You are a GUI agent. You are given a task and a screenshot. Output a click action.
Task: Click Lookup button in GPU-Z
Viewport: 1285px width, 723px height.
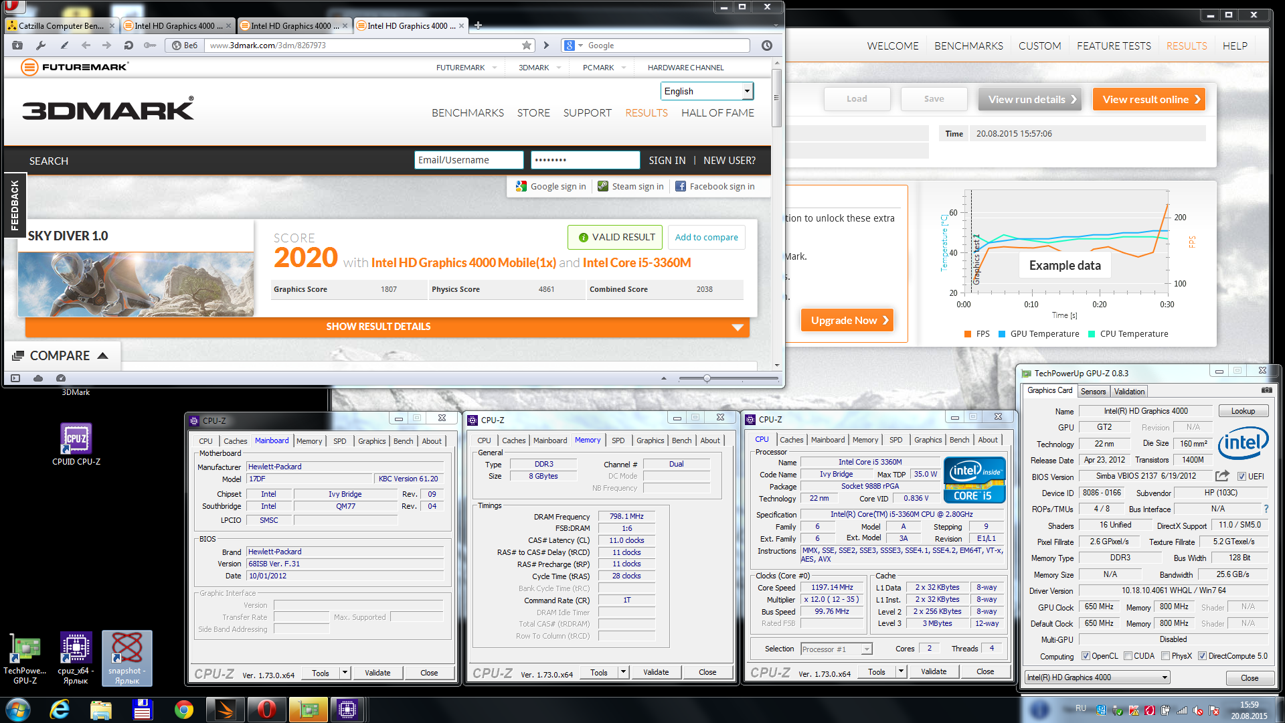coord(1243,411)
